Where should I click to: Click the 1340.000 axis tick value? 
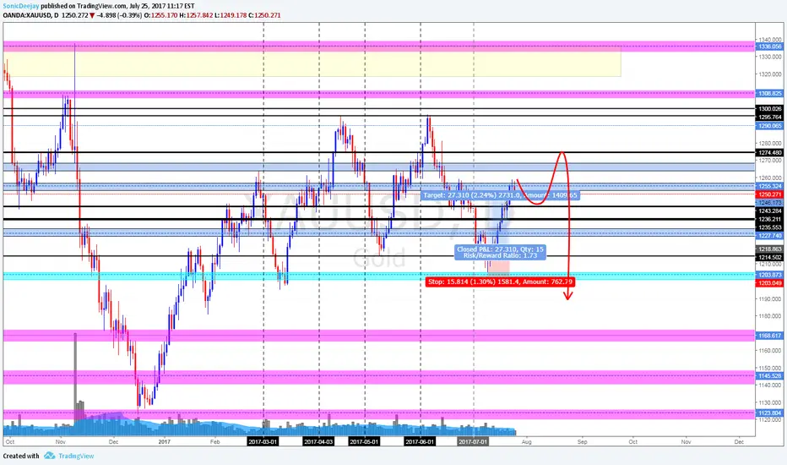(770, 39)
